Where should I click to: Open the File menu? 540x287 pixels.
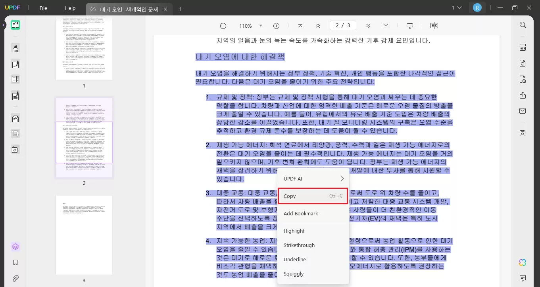[x=43, y=8]
